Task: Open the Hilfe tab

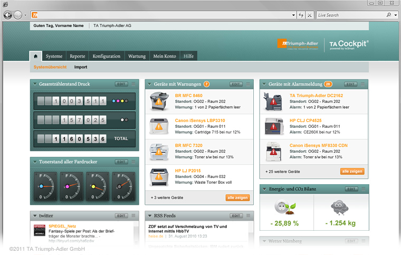Action: [188, 56]
